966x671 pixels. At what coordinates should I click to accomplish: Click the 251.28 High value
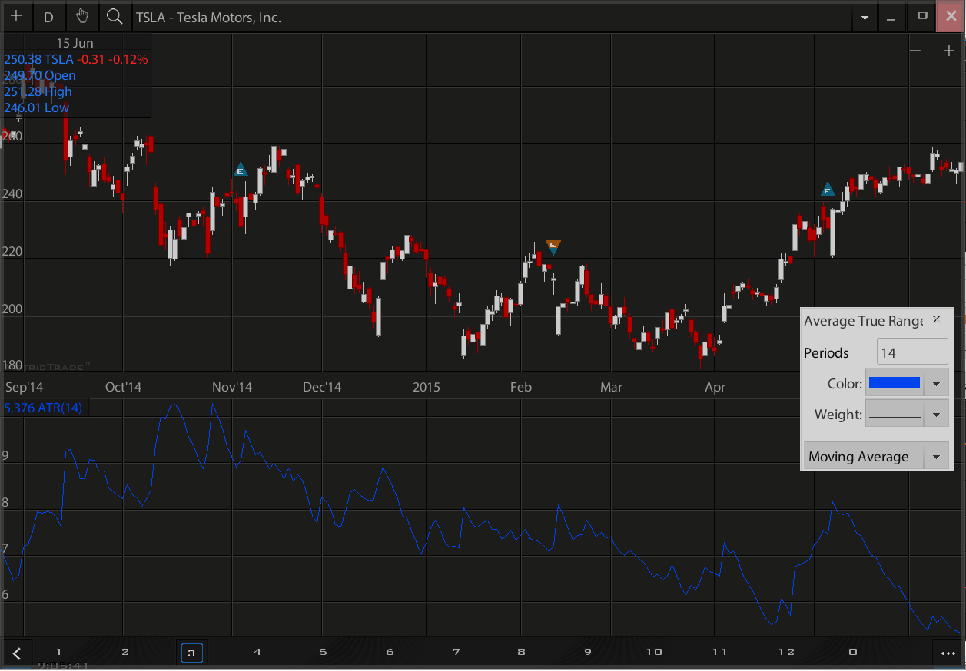point(38,91)
